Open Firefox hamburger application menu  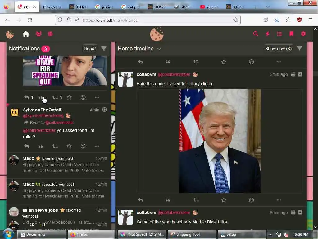pos(311,20)
